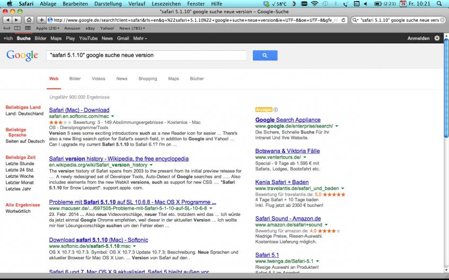Open 'Safari (Mac) - Download' result link

79,110
